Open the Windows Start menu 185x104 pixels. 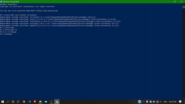pyautogui.click(x=3, y=102)
